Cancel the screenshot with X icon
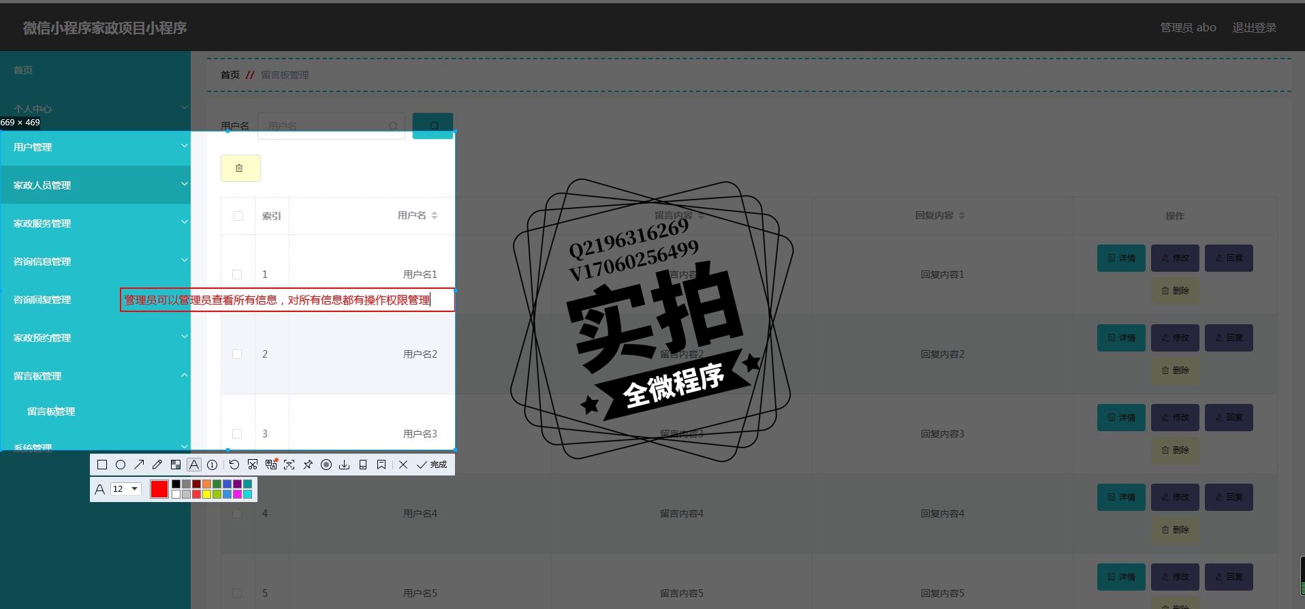 [x=403, y=465]
